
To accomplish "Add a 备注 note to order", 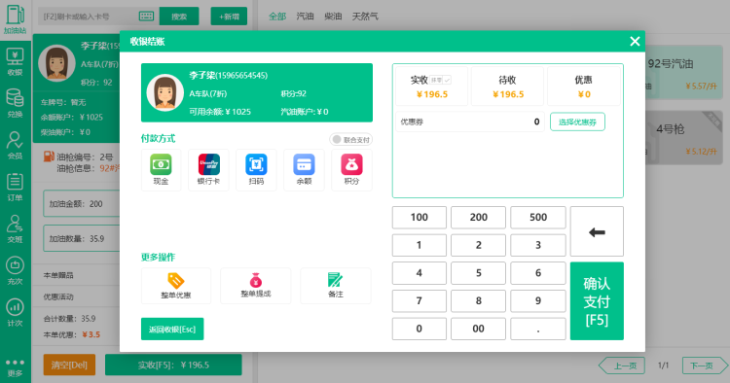I will pyautogui.click(x=336, y=286).
